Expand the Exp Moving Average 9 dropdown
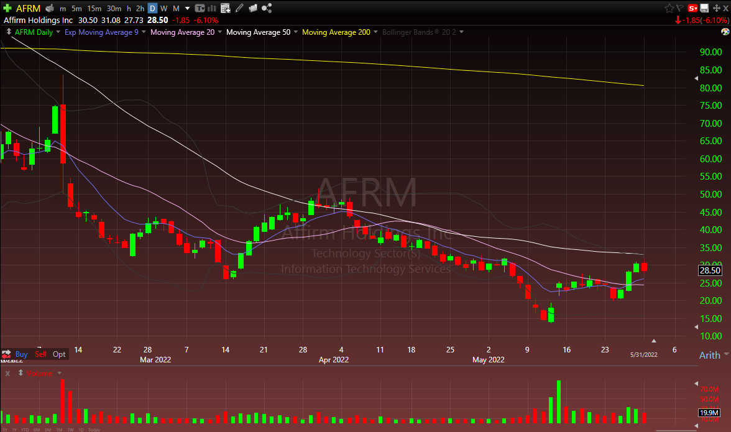The height and width of the screenshot is (432, 731). tap(144, 32)
